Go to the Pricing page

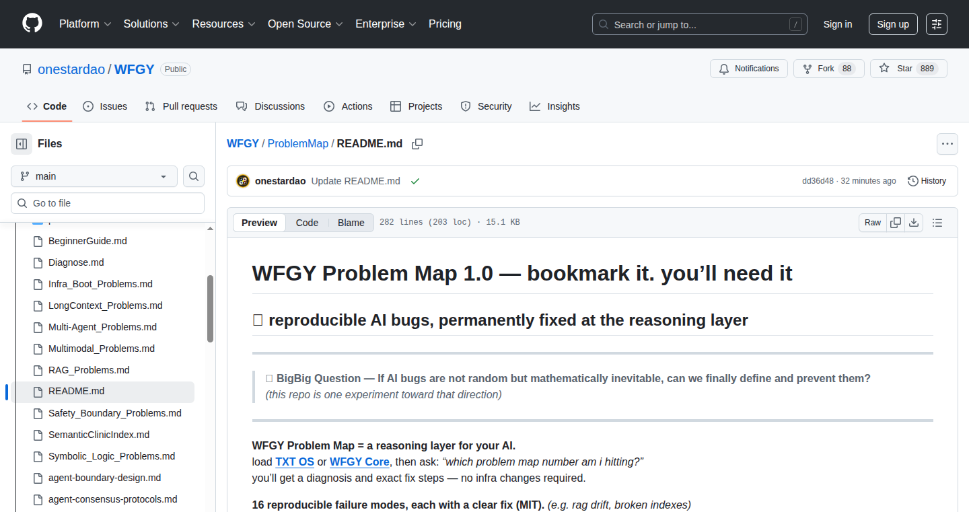point(445,24)
